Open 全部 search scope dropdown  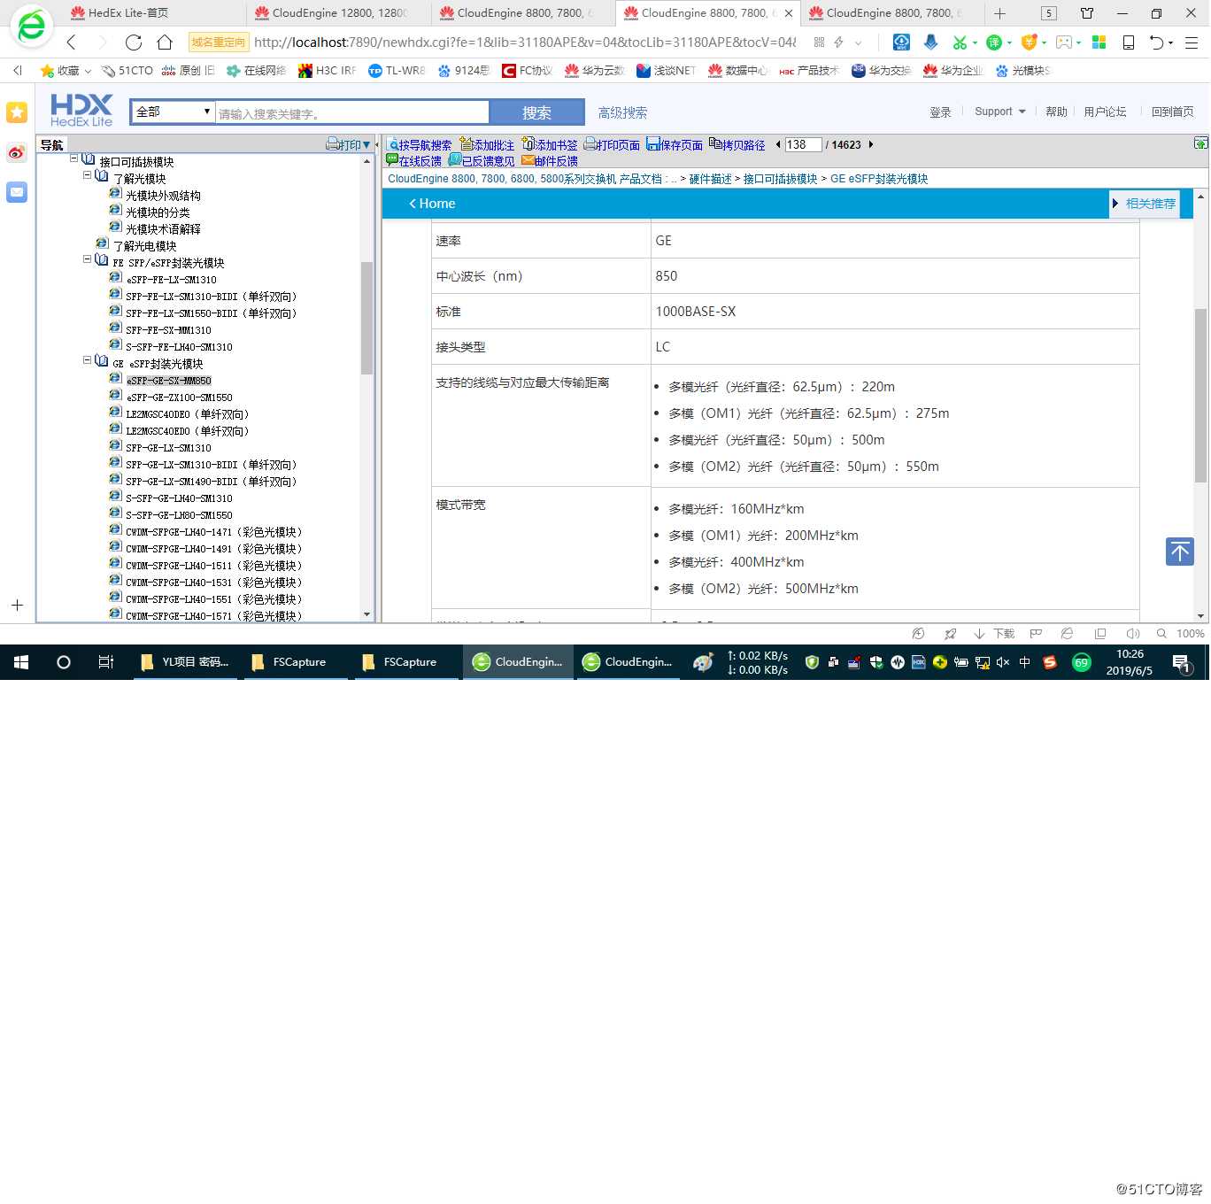click(173, 112)
